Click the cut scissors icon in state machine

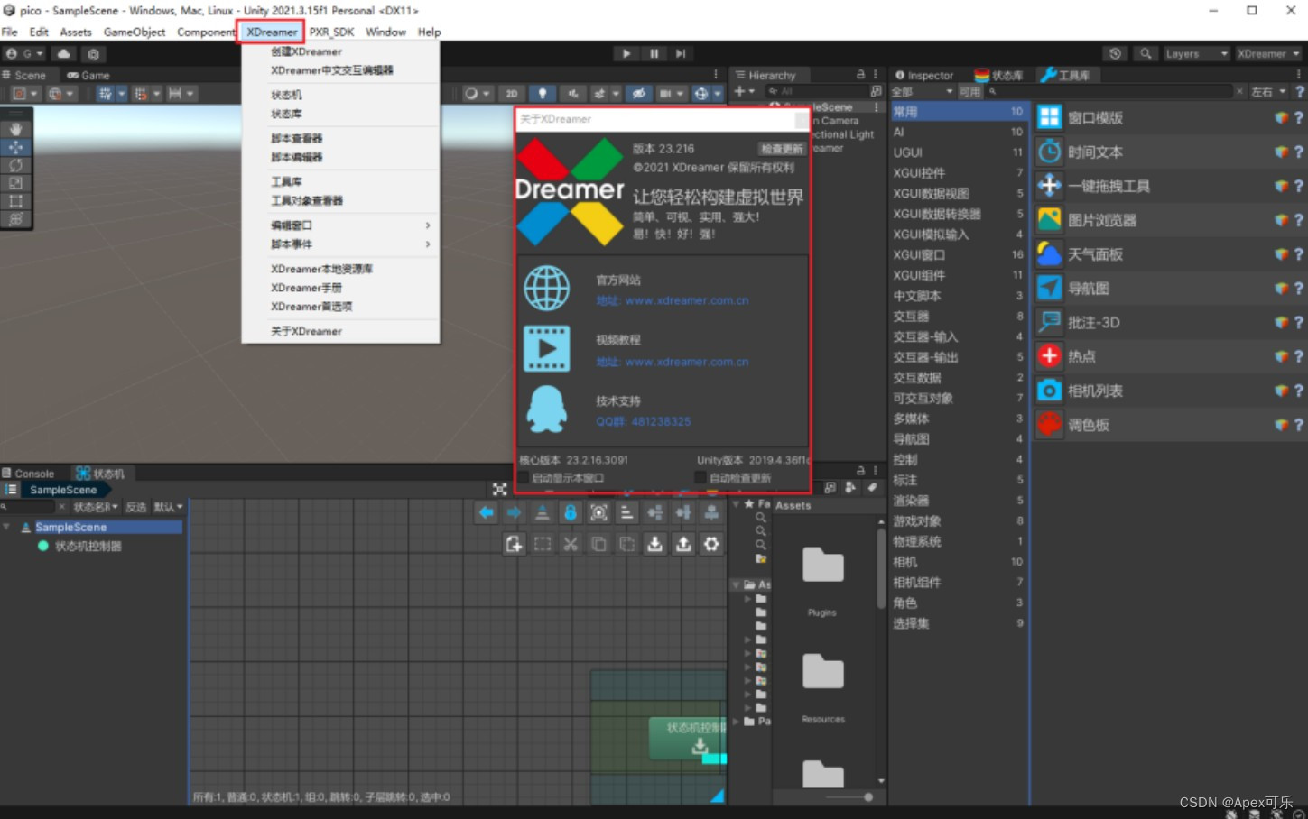pos(570,544)
